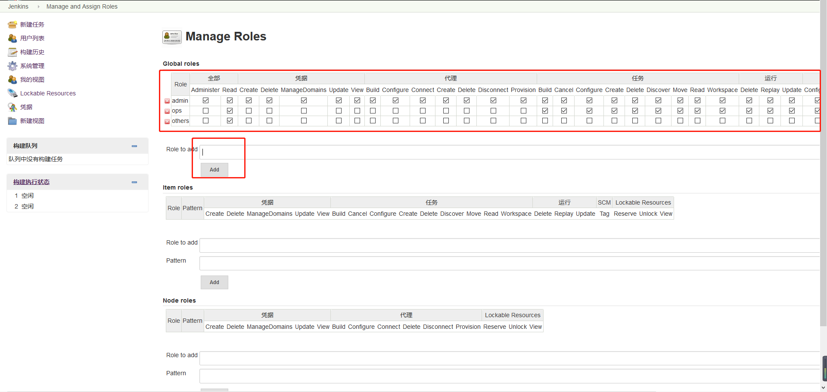Click the Item roles Pattern input field
827x392 pixels.
(509, 263)
